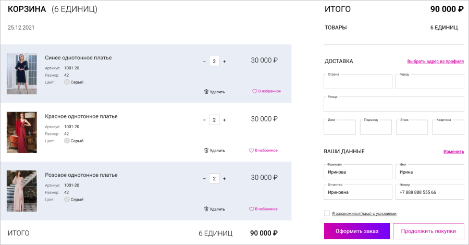Open the red dress product thumbnail
This screenshot has height=245, width=469.
[22, 132]
